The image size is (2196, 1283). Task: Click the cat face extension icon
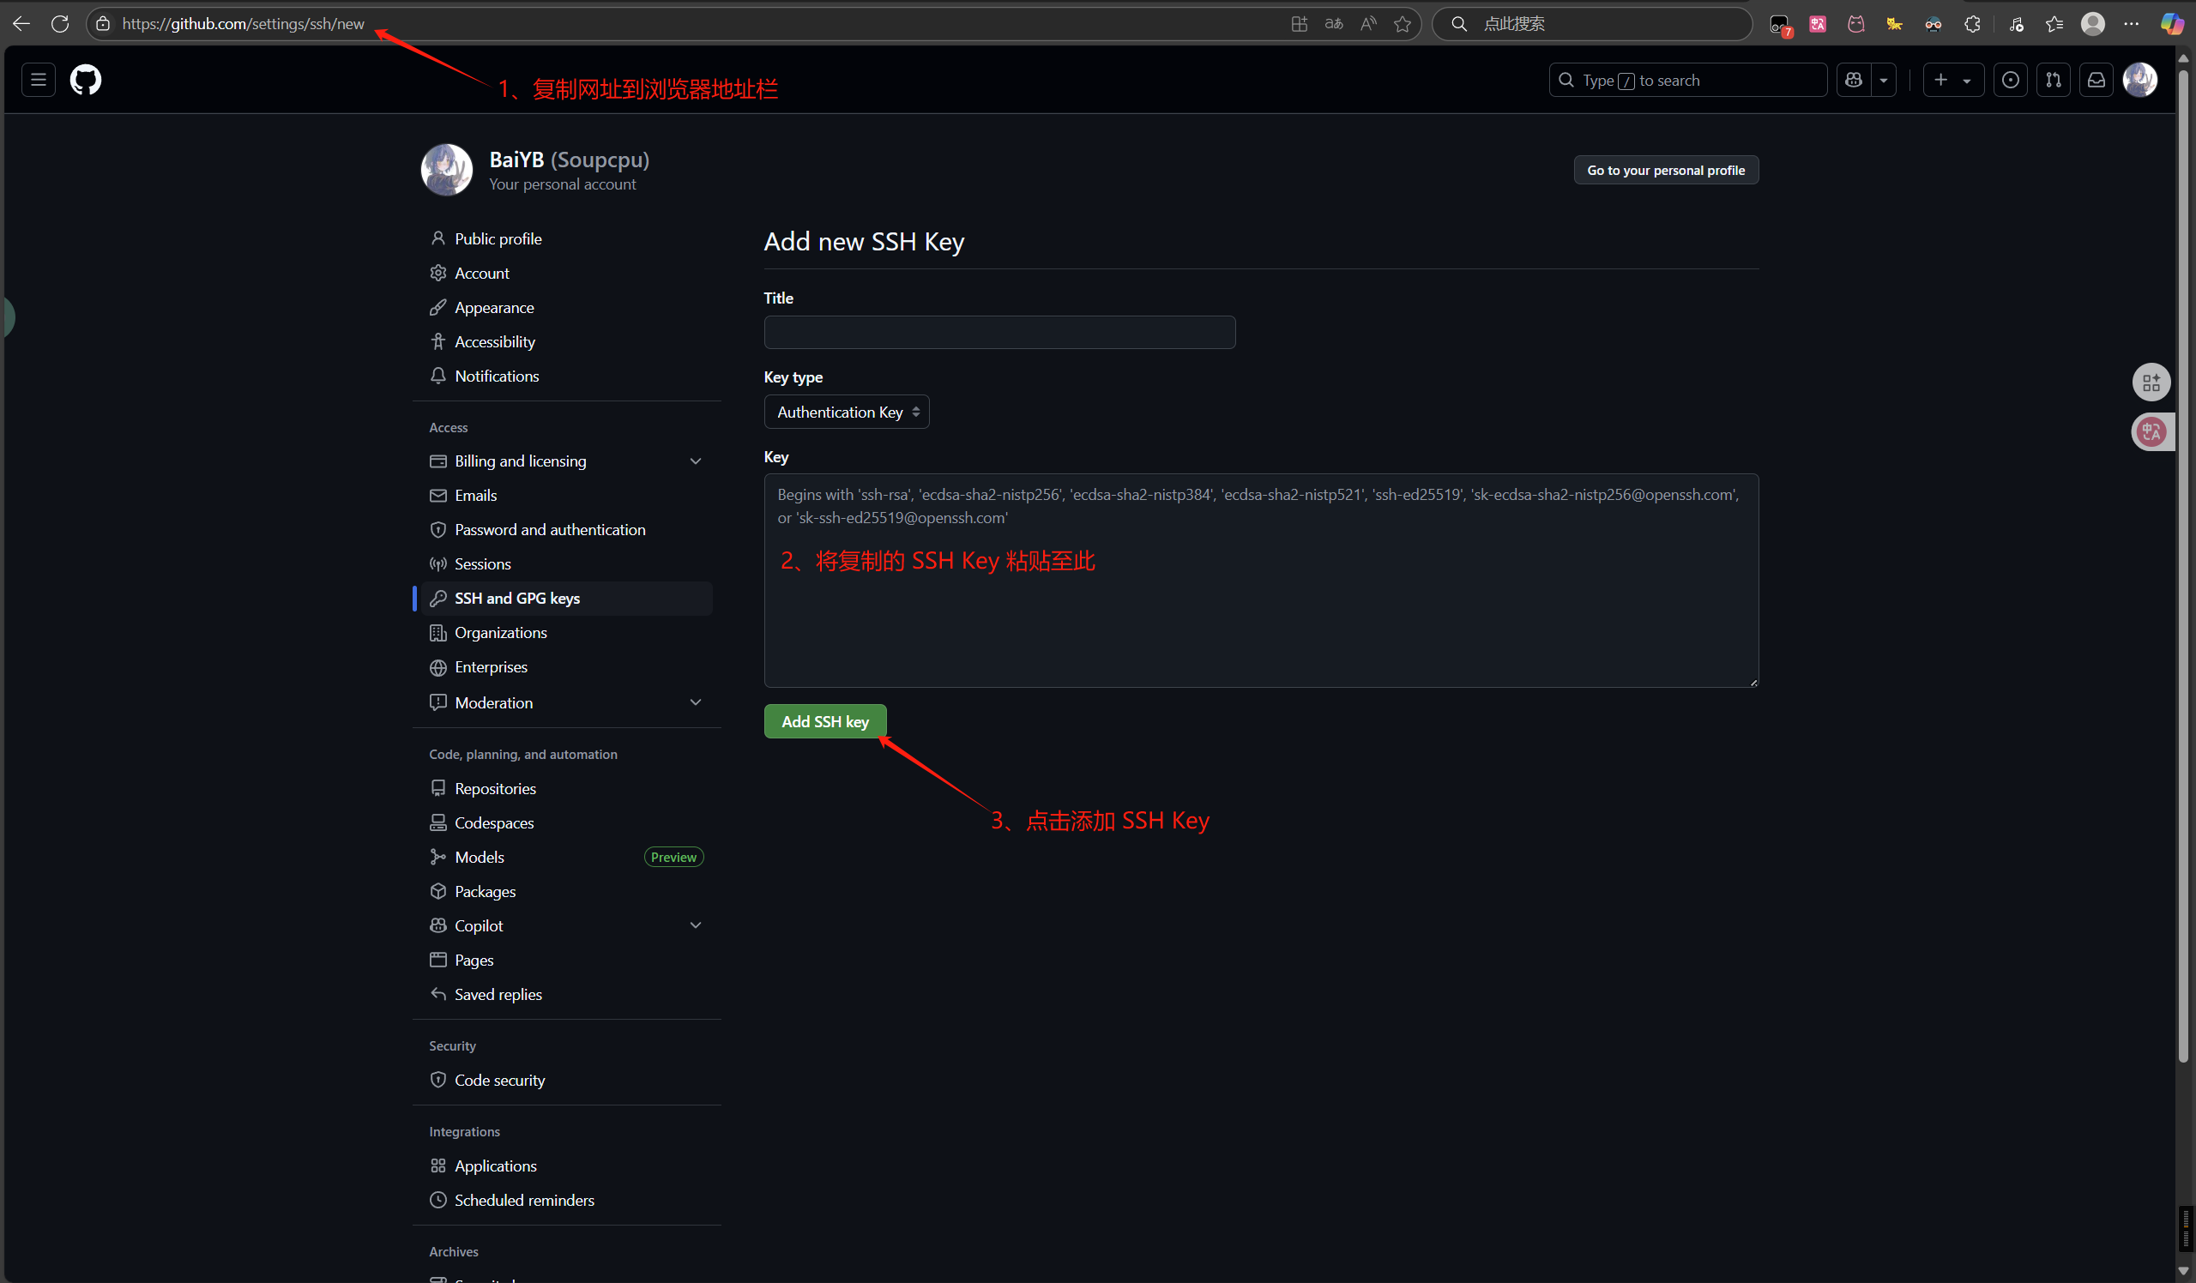[1856, 24]
